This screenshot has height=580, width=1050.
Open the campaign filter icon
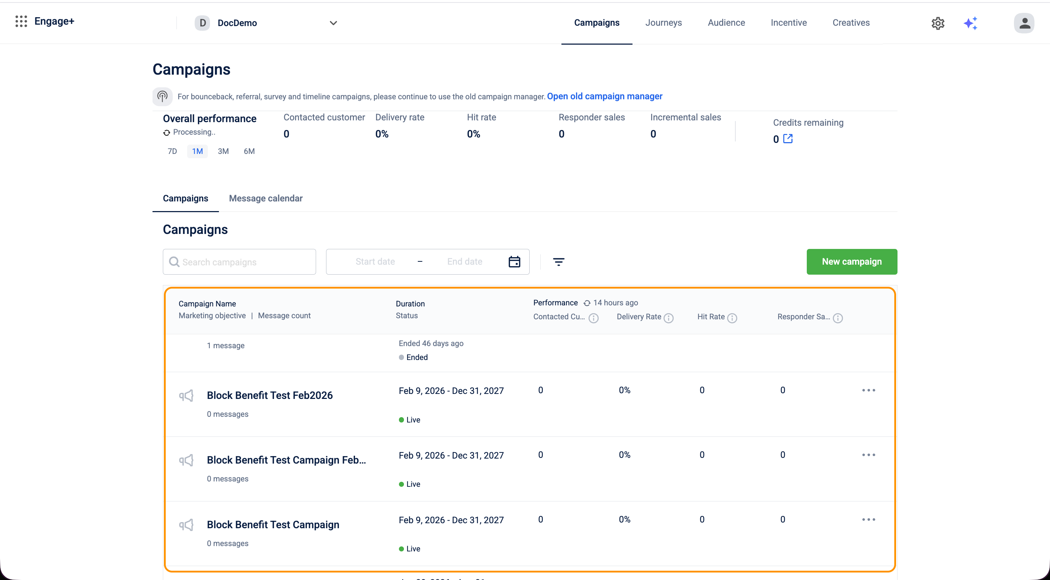click(x=559, y=262)
